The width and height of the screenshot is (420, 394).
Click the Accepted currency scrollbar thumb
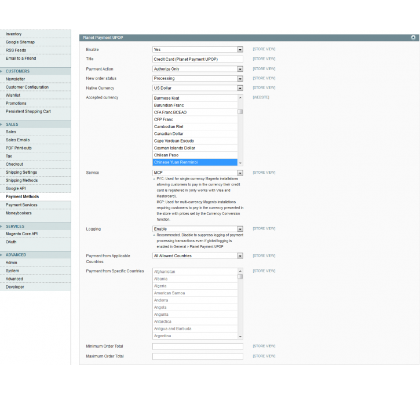[240, 111]
